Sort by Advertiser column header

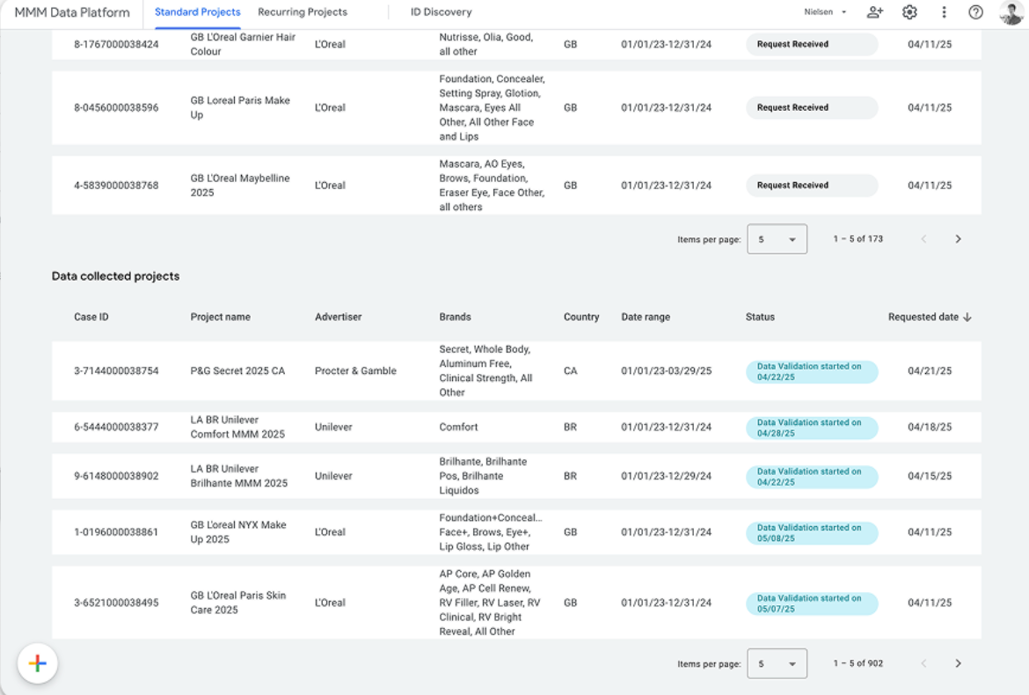click(x=338, y=317)
